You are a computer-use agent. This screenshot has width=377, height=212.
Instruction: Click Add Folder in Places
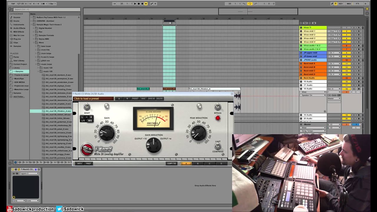[x=19, y=97]
